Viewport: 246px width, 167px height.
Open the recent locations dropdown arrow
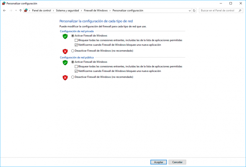(16, 11)
